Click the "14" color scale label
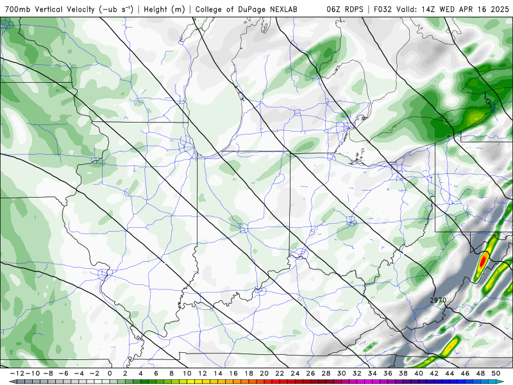513x385 pixels. point(218,373)
